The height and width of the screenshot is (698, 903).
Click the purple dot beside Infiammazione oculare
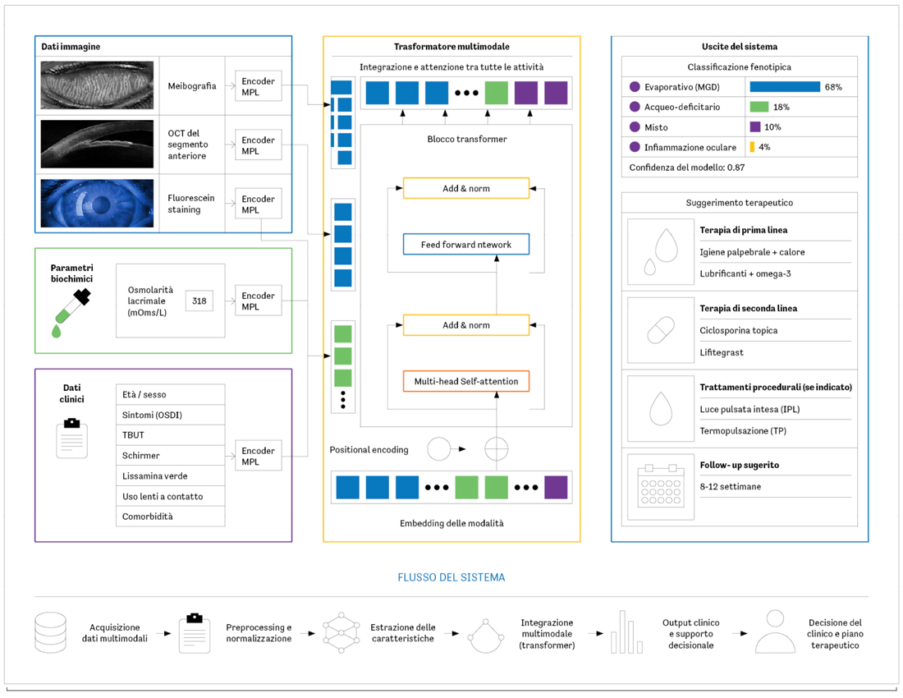[635, 147]
